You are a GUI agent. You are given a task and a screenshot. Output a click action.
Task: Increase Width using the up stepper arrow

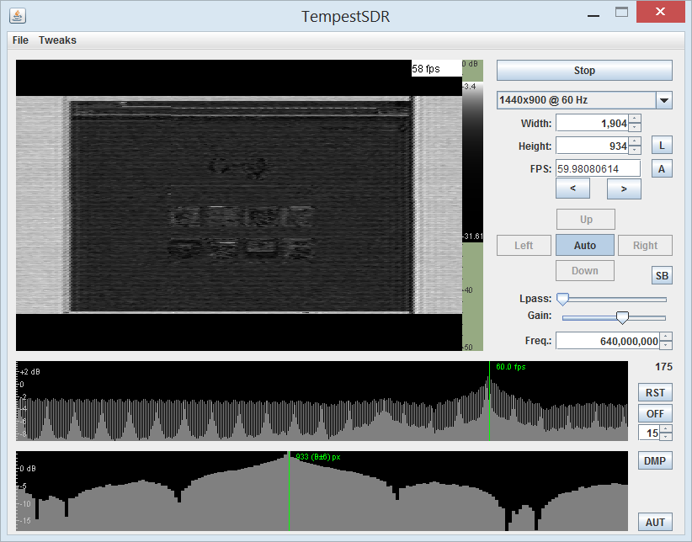[x=635, y=119]
